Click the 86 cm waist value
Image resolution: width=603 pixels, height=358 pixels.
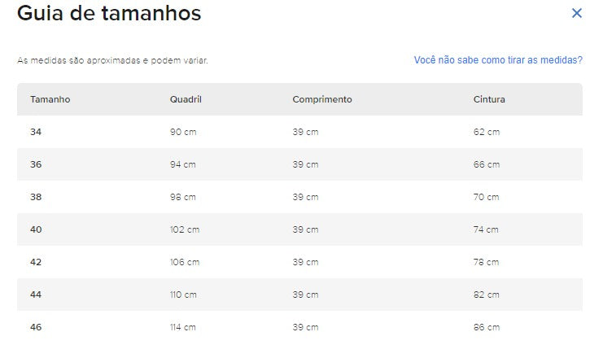point(487,327)
